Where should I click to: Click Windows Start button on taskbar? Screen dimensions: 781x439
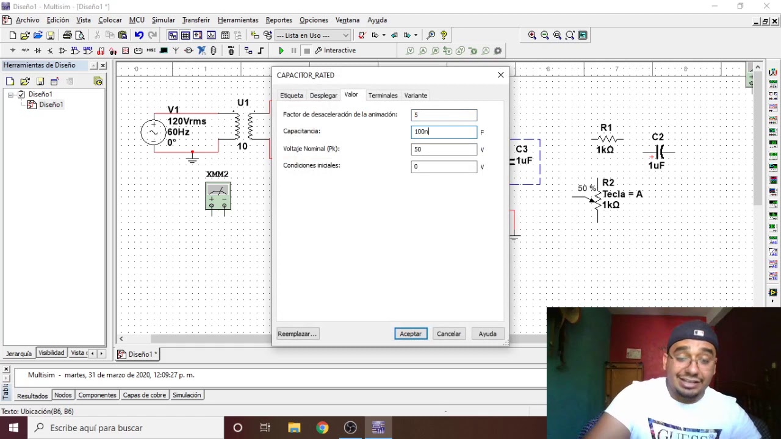pos(13,428)
